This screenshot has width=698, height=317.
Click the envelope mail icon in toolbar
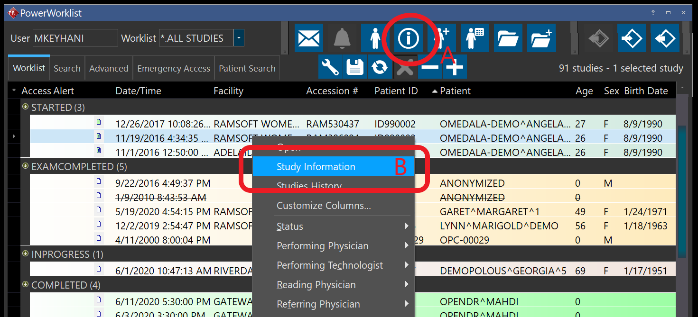(x=309, y=38)
